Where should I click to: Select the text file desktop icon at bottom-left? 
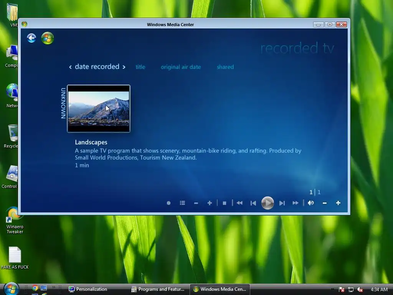(x=15, y=258)
